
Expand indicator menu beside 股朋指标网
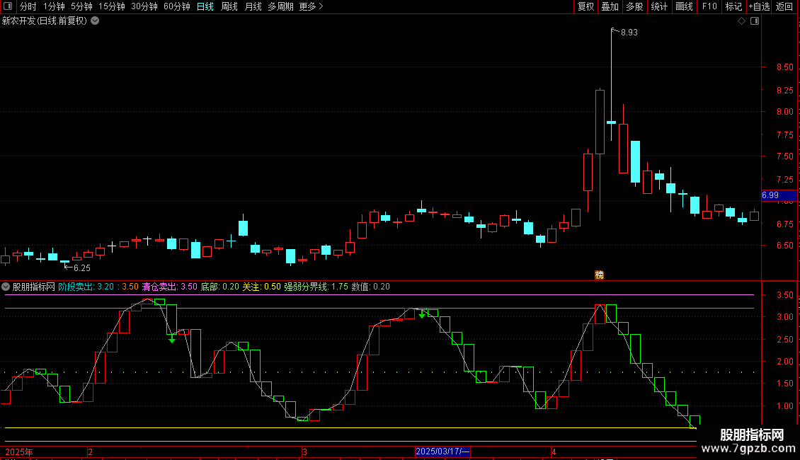coord(6,287)
